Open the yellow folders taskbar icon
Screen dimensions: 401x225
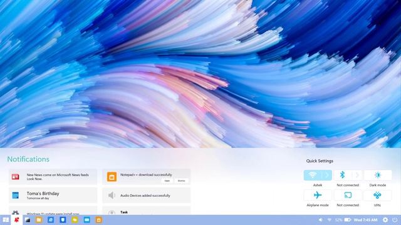tap(75, 220)
